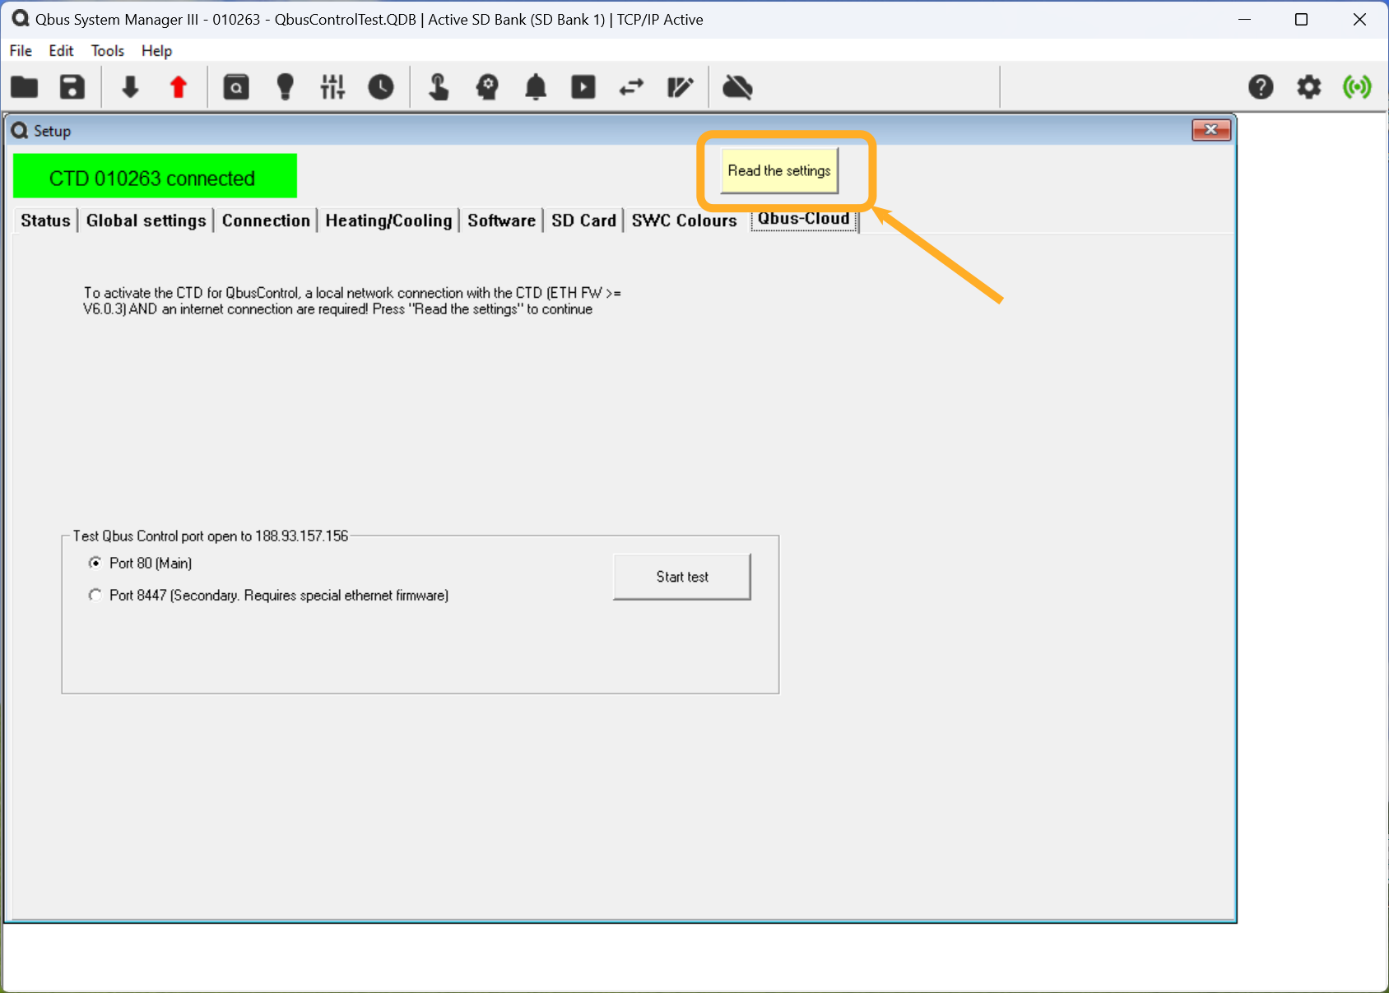Click the Setup panel title magnifier icon
This screenshot has width=1389, height=993.
point(20,130)
